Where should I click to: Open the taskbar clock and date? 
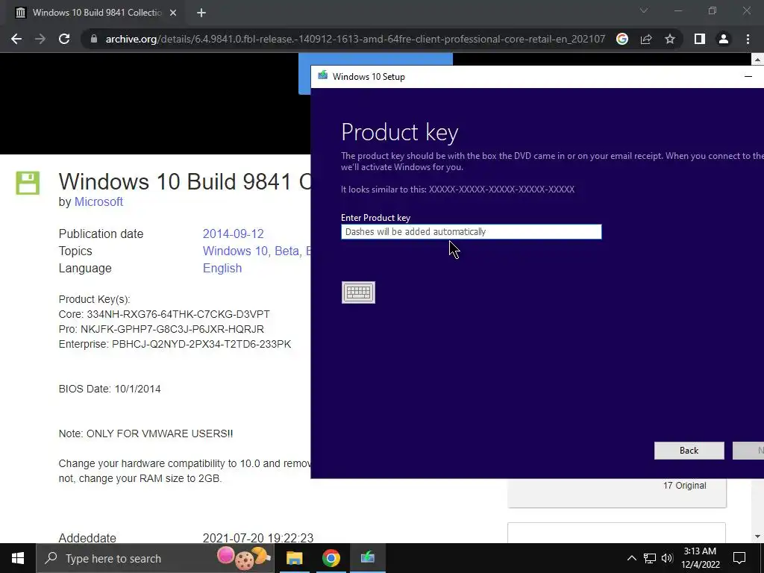click(700, 558)
